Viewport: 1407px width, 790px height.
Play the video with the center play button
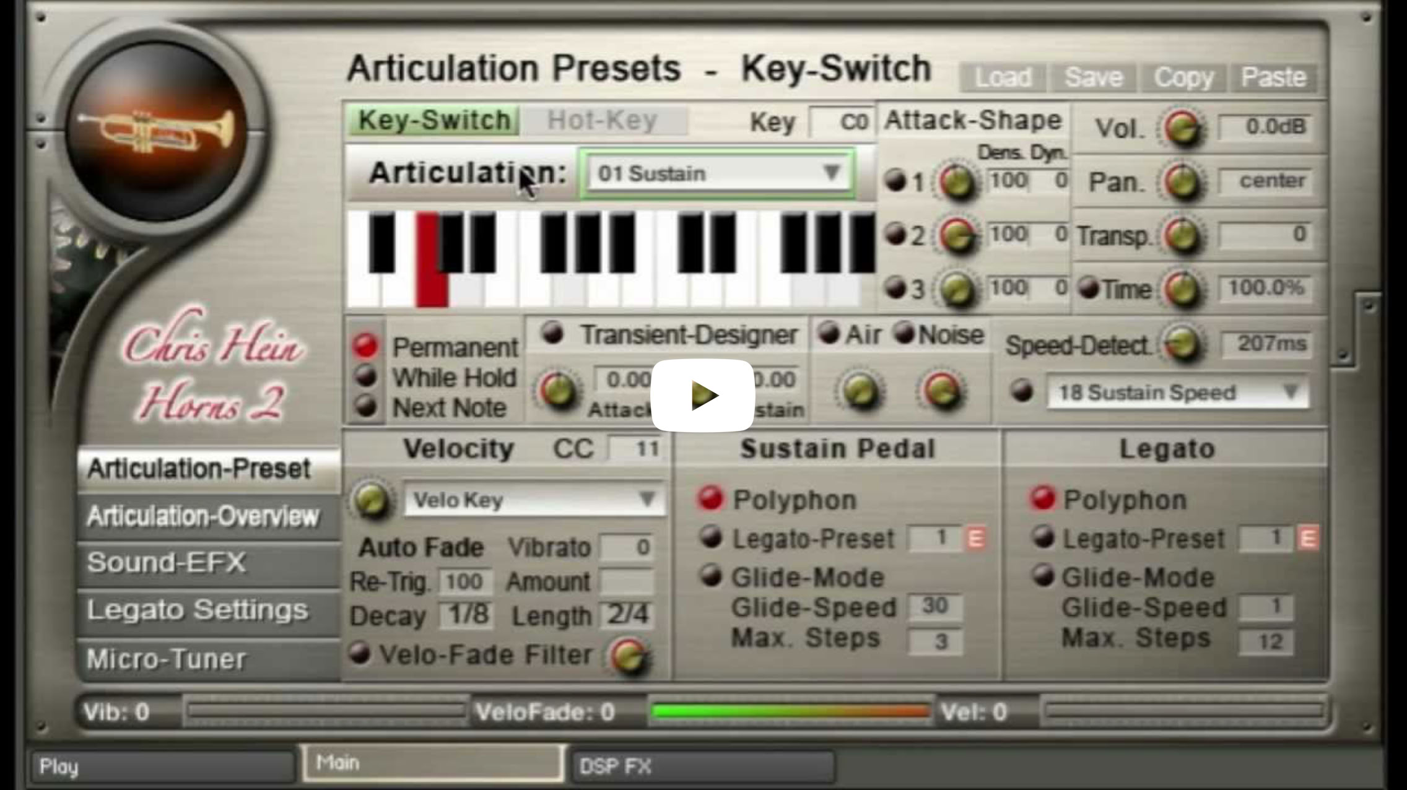point(702,395)
